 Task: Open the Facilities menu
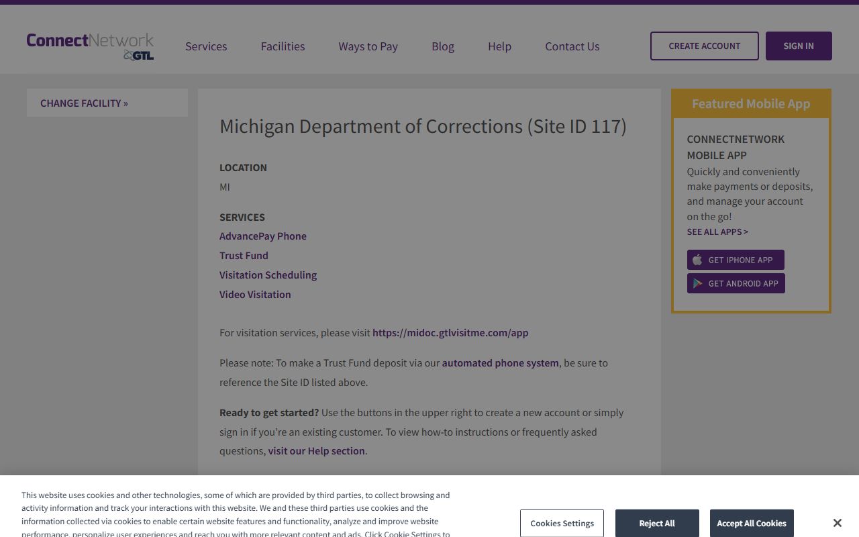[x=283, y=46]
